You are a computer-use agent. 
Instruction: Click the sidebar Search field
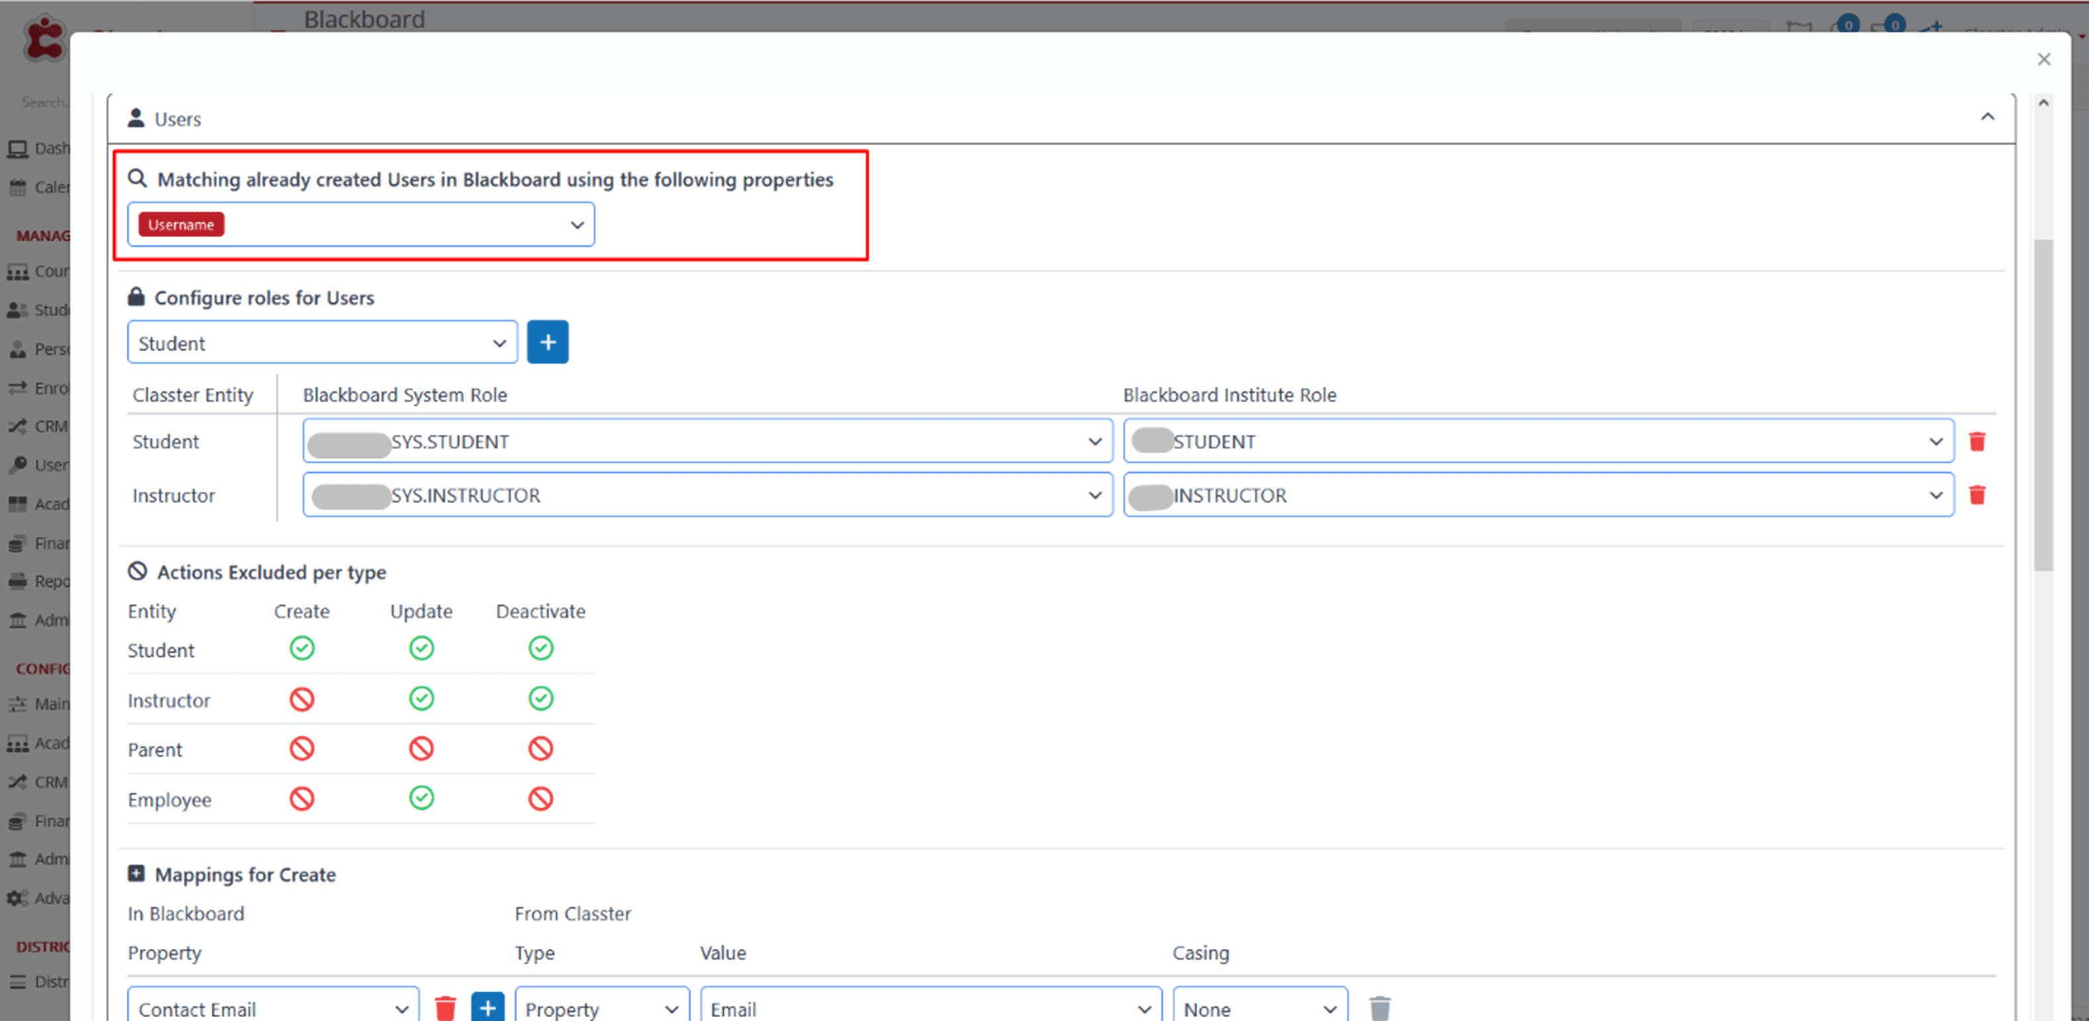pos(44,102)
